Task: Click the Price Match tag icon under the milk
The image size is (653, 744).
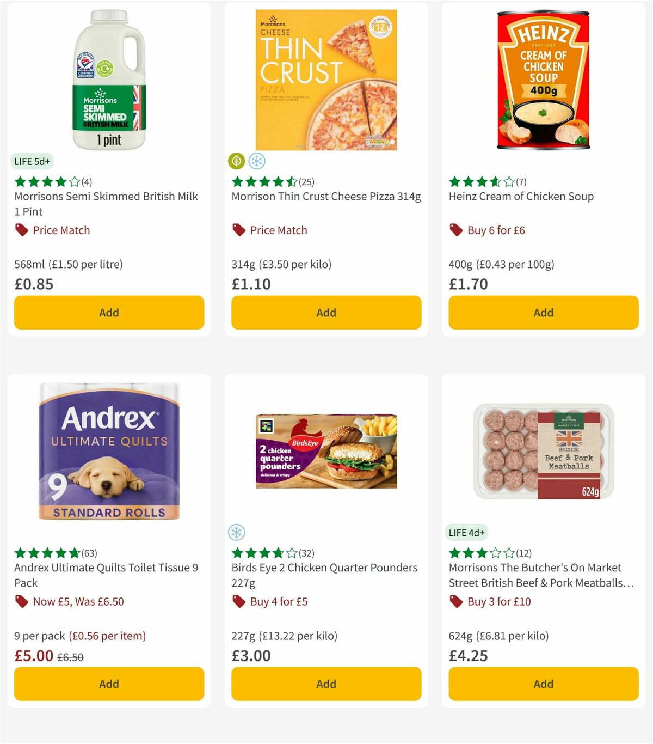Action: (22, 230)
